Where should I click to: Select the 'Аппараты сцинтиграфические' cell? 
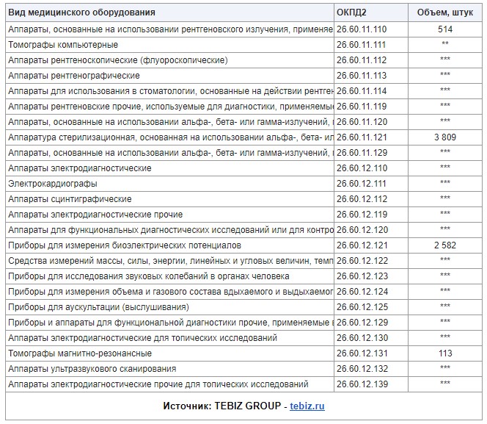click(x=169, y=199)
